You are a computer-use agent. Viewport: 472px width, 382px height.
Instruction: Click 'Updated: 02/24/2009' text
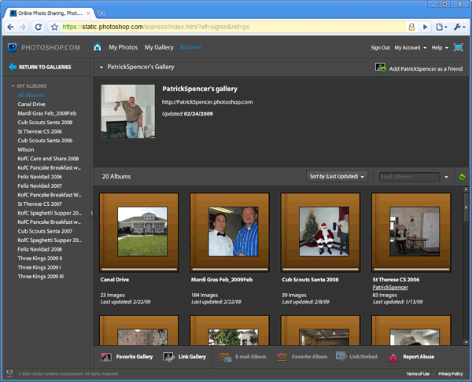[x=187, y=114]
